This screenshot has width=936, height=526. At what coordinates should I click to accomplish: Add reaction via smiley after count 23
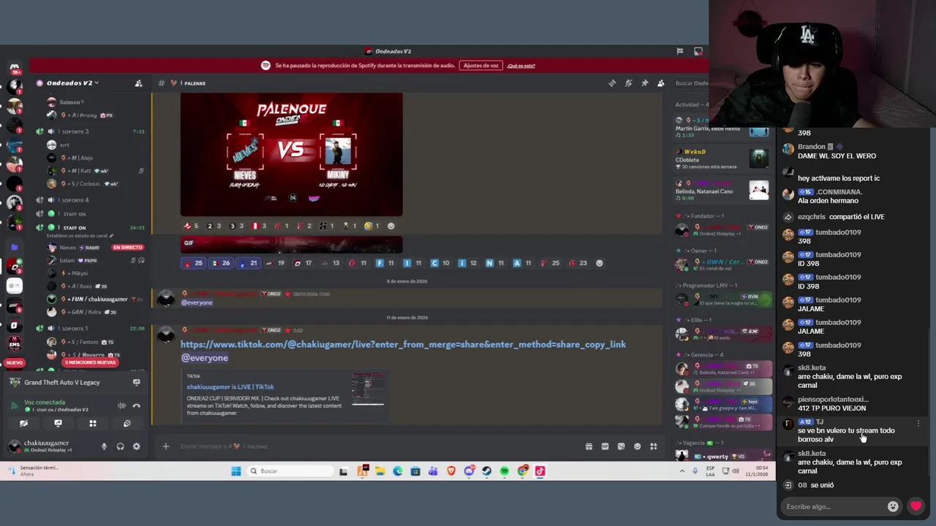pos(599,263)
